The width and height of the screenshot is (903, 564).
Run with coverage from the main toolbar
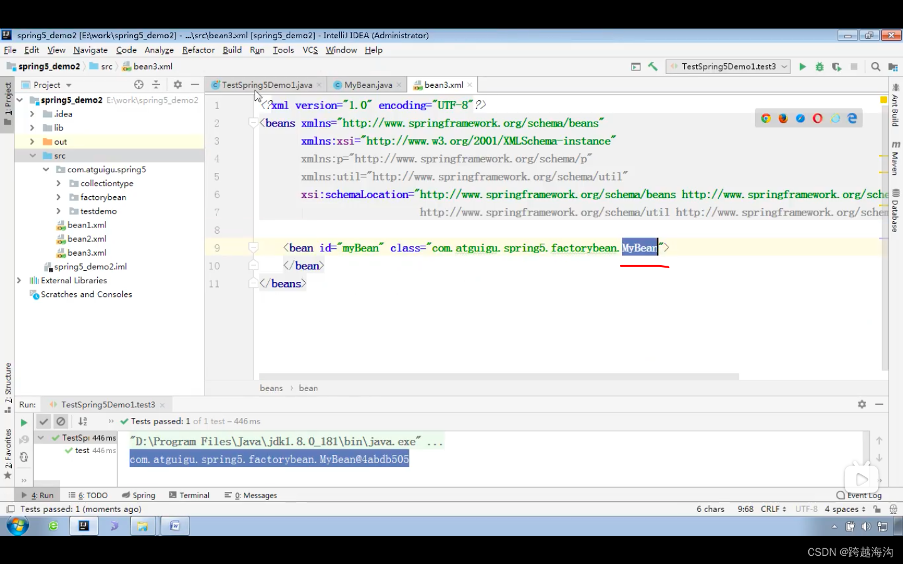coord(837,66)
